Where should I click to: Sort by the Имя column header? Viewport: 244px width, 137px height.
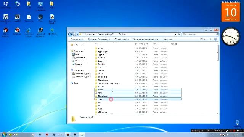[97, 44]
